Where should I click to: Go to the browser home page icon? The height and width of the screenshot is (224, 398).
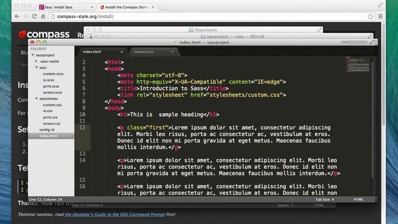pyautogui.click(x=43, y=17)
